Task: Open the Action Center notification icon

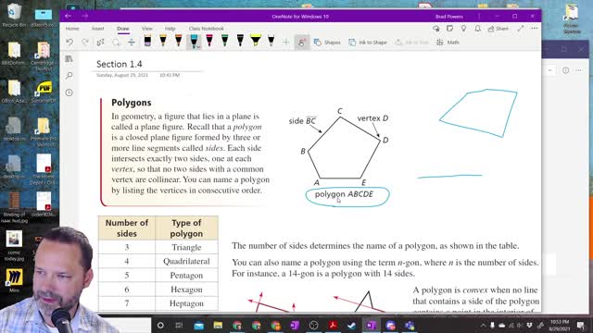Action: [x=581, y=325]
